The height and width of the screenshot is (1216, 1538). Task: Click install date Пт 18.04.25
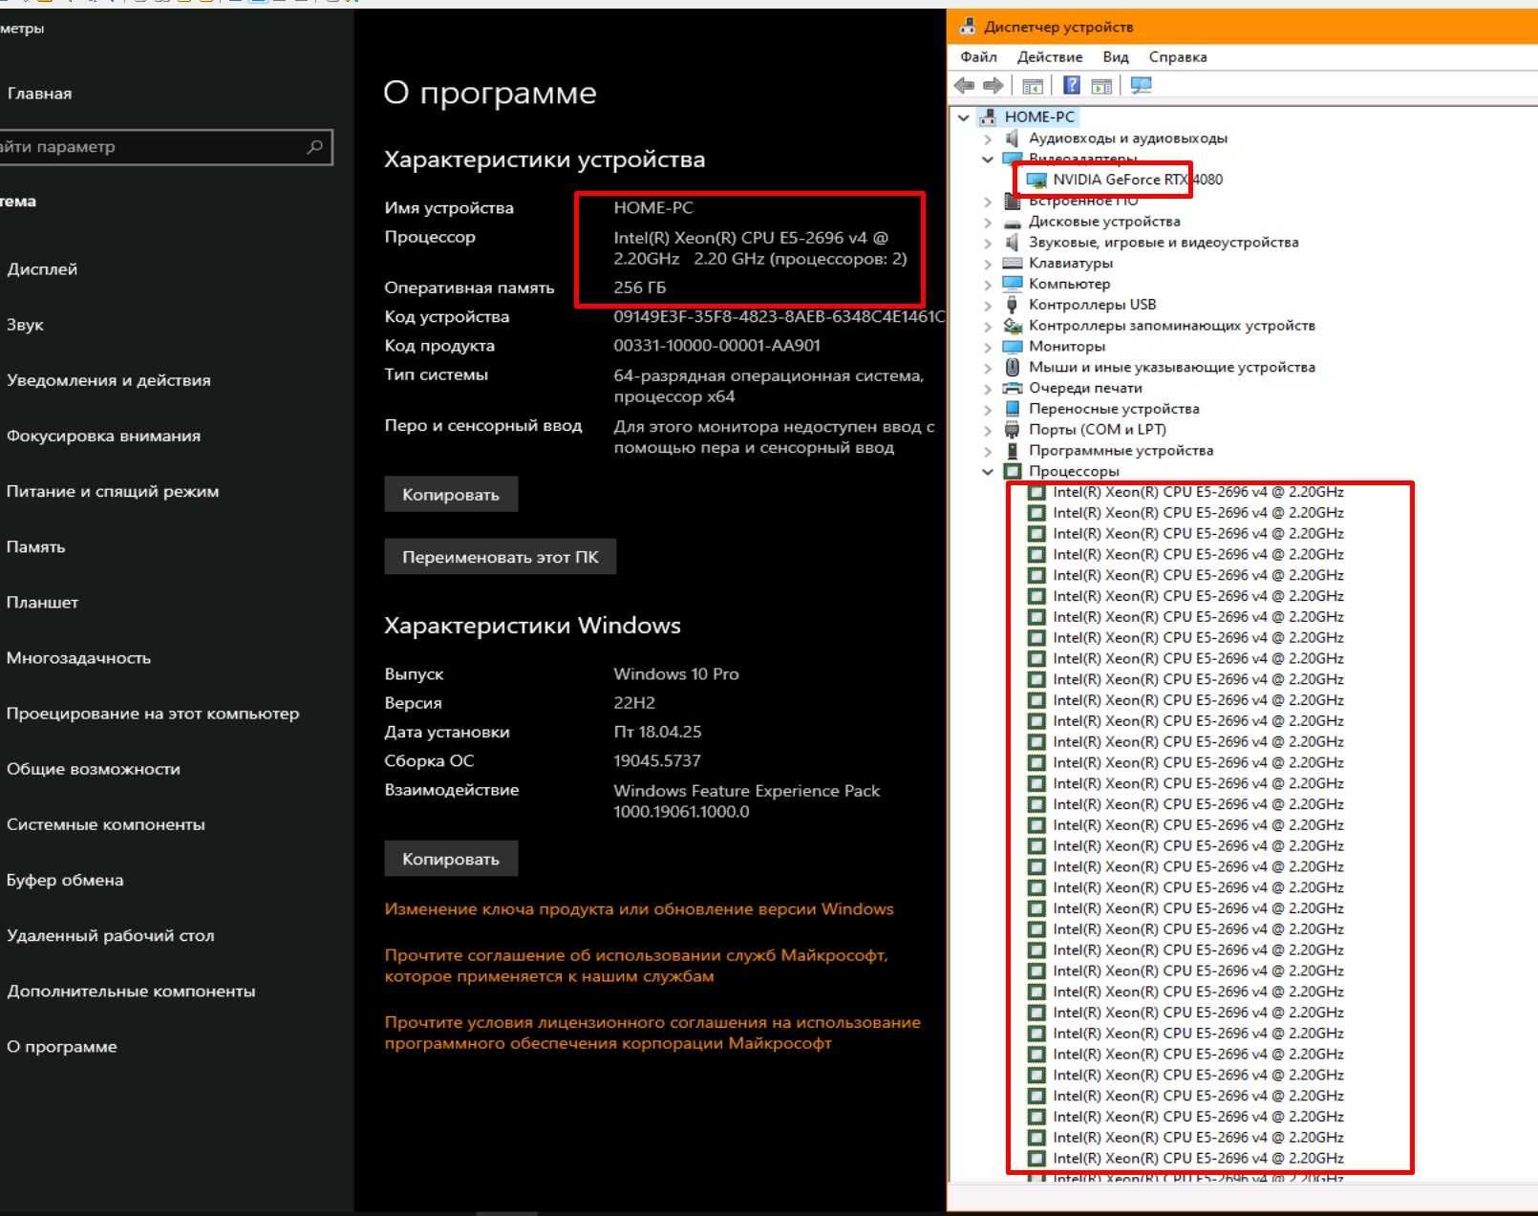pos(657,732)
